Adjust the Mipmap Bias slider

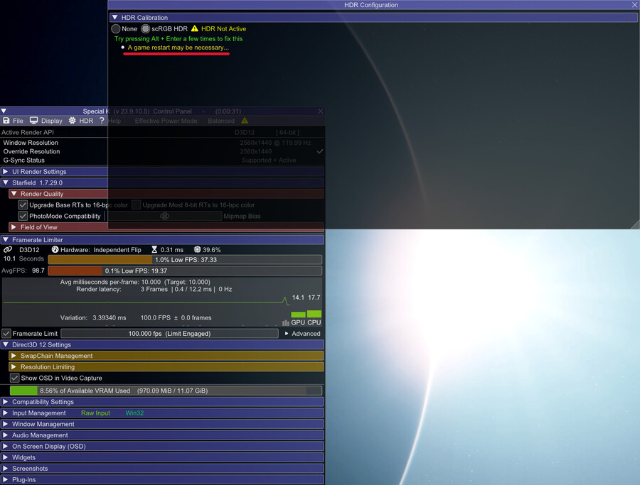pos(164,216)
